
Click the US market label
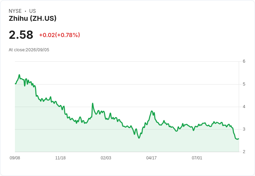[x=33, y=11]
